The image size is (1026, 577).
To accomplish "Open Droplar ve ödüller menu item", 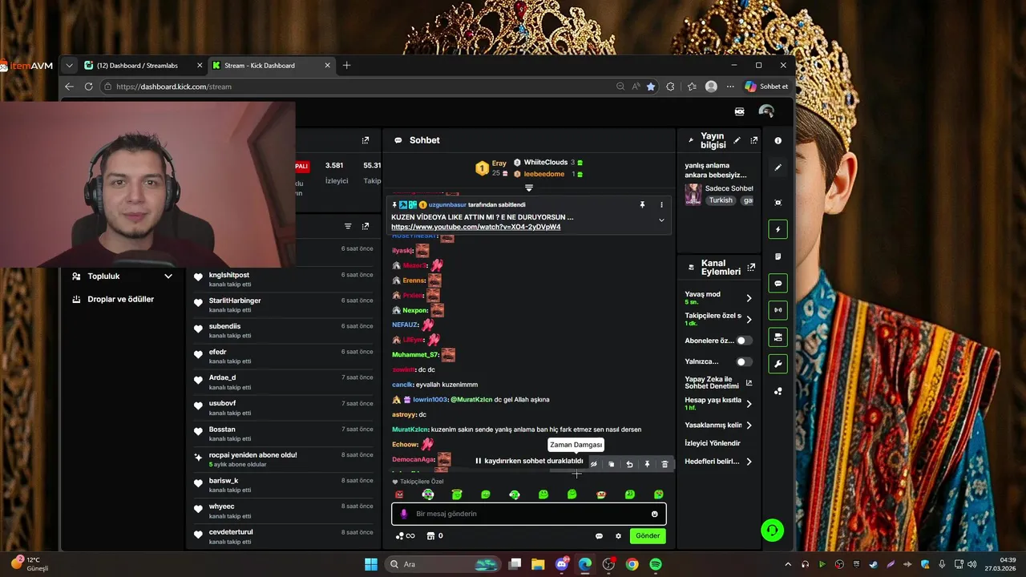I will [x=121, y=299].
